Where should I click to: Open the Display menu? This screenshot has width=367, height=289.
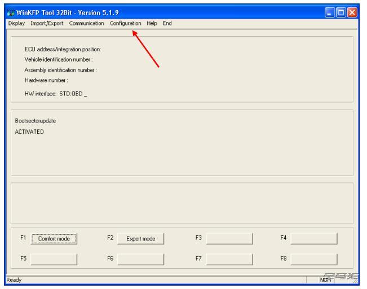coord(16,24)
